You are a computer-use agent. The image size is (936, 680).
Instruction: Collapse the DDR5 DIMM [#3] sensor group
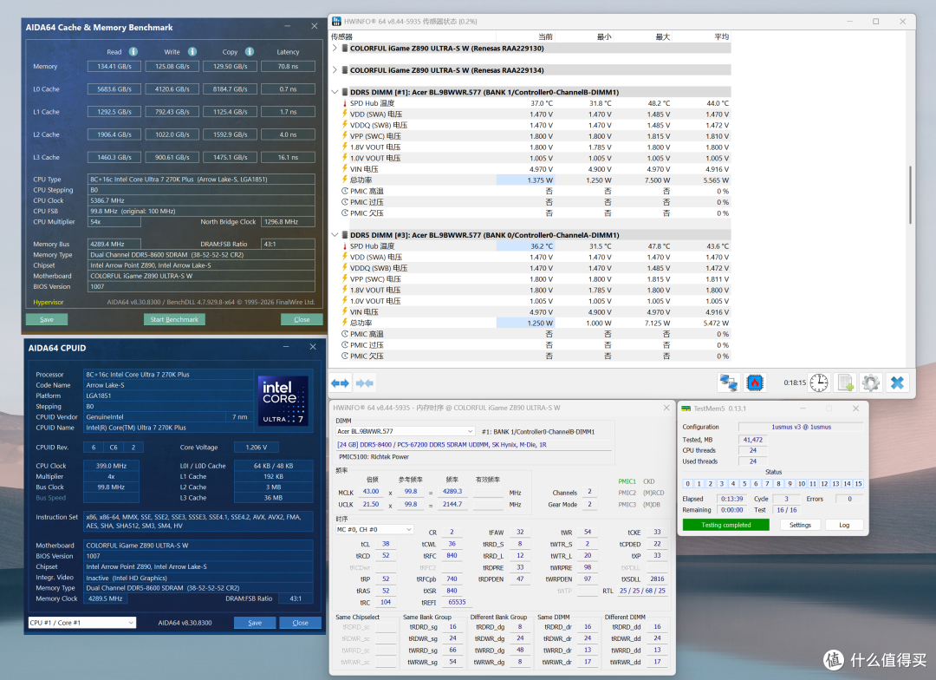(x=335, y=235)
